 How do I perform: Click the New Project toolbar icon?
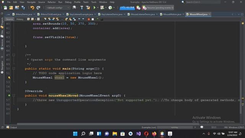tap(11, 8)
